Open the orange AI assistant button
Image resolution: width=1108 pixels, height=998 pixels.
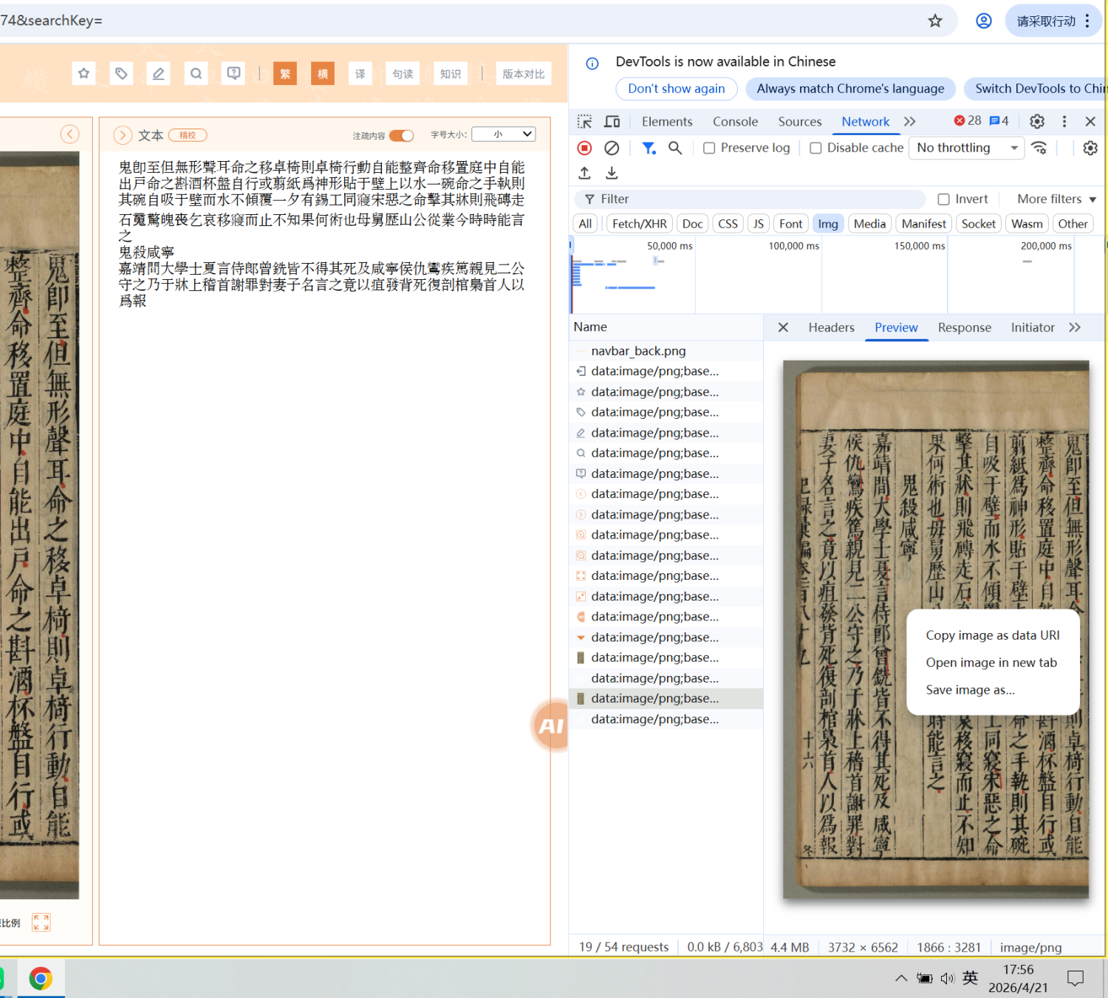551,725
